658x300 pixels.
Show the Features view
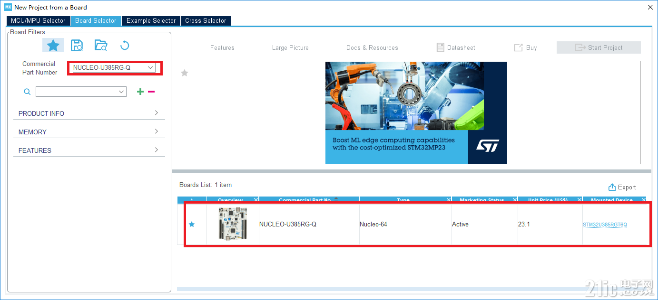tap(222, 47)
